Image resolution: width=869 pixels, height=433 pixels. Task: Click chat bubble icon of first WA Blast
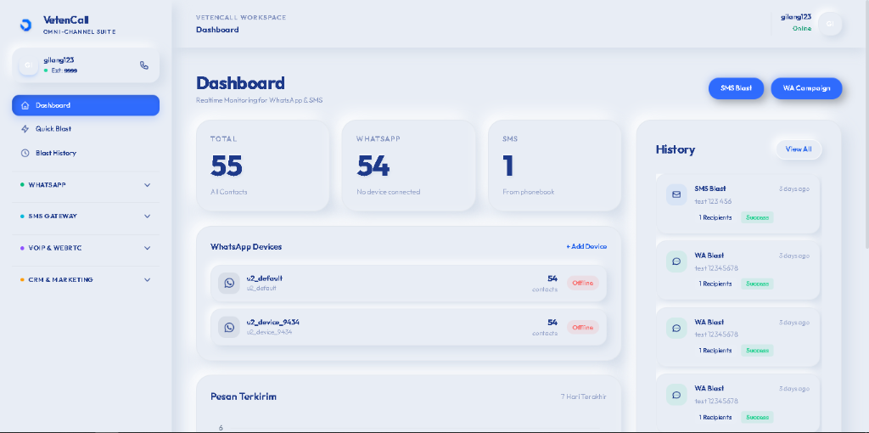click(x=676, y=261)
